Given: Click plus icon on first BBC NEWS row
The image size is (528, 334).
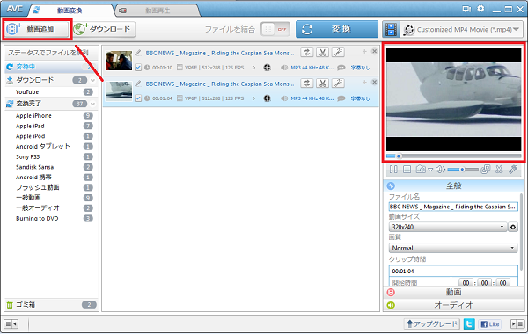Looking at the screenshot, I should [364, 52].
